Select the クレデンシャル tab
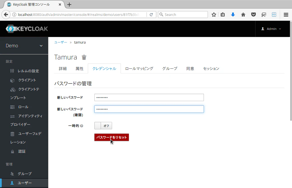The width and height of the screenshot is (292, 188). click(104, 69)
